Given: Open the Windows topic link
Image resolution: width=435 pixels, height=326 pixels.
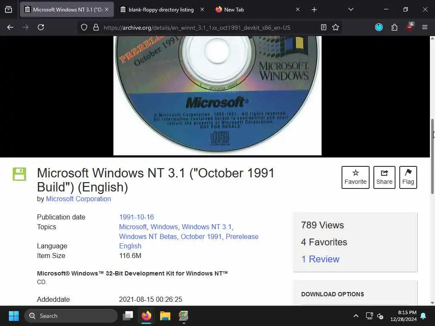Looking at the screenshot, I should 164,227.
